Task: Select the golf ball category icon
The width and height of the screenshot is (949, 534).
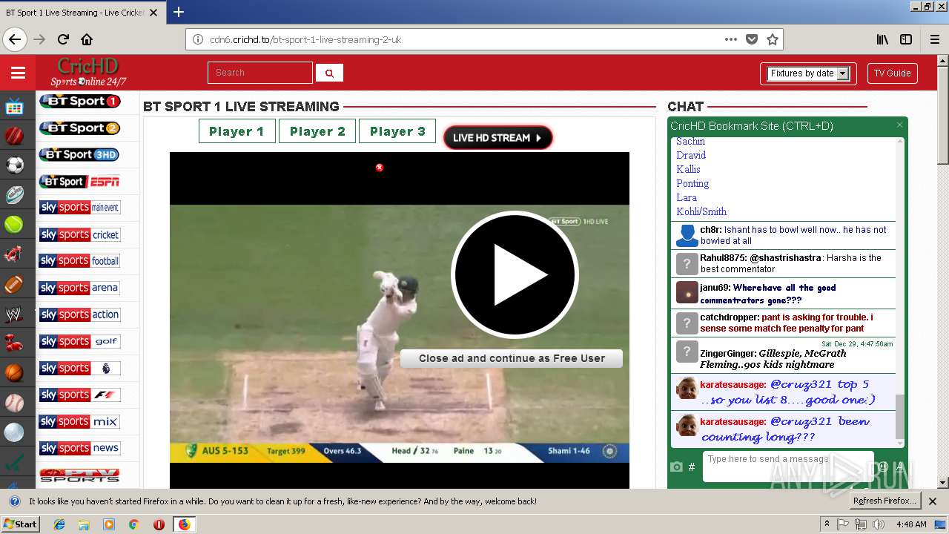Action: click(14, 432)
